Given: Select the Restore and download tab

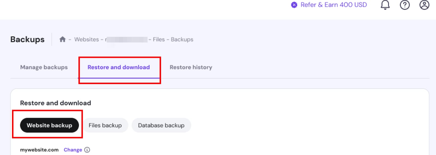Looking at the screenshot, I should (x=119, y=67).
